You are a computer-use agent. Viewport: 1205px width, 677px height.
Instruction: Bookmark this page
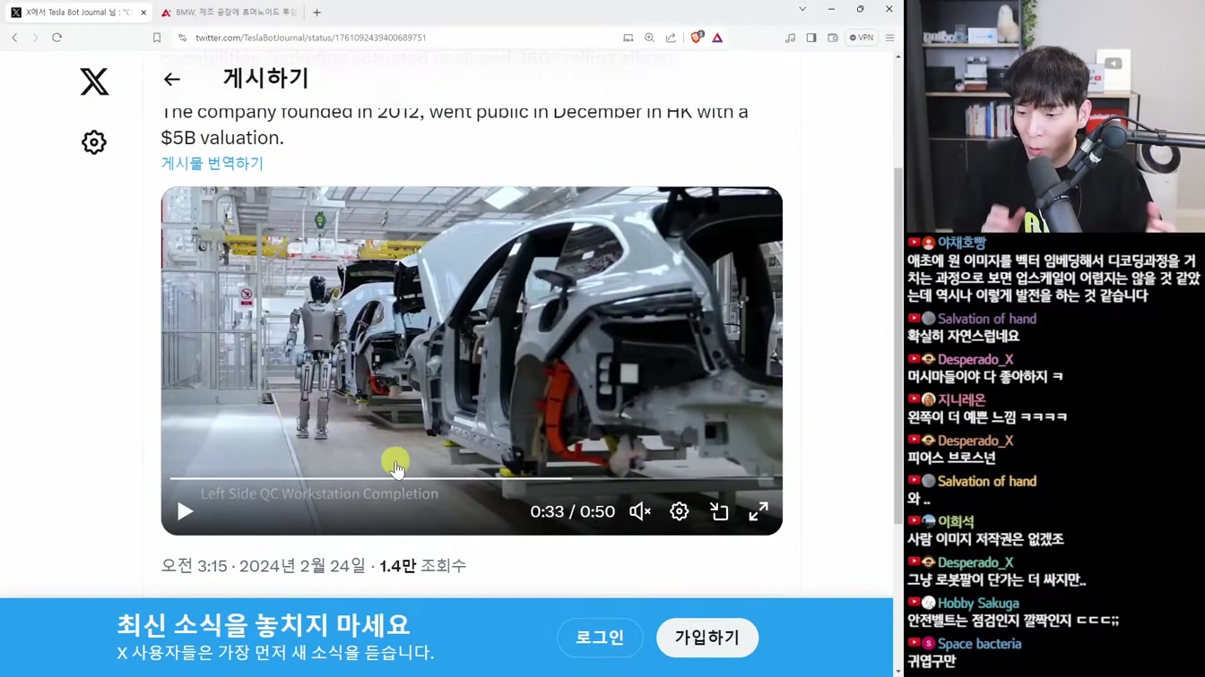[157, 38]
